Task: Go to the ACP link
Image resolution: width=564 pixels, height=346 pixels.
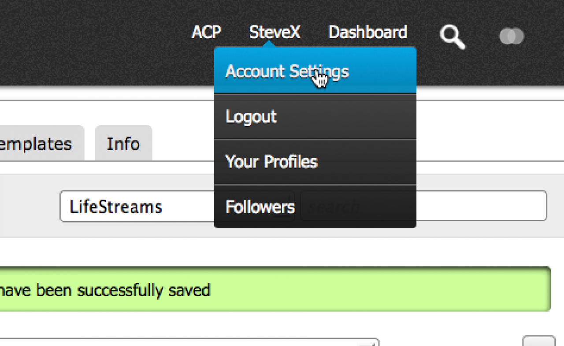Action: click(x=206, y=32)
